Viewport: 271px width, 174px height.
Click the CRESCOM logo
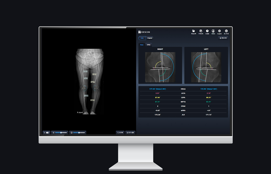coord(144,32)
